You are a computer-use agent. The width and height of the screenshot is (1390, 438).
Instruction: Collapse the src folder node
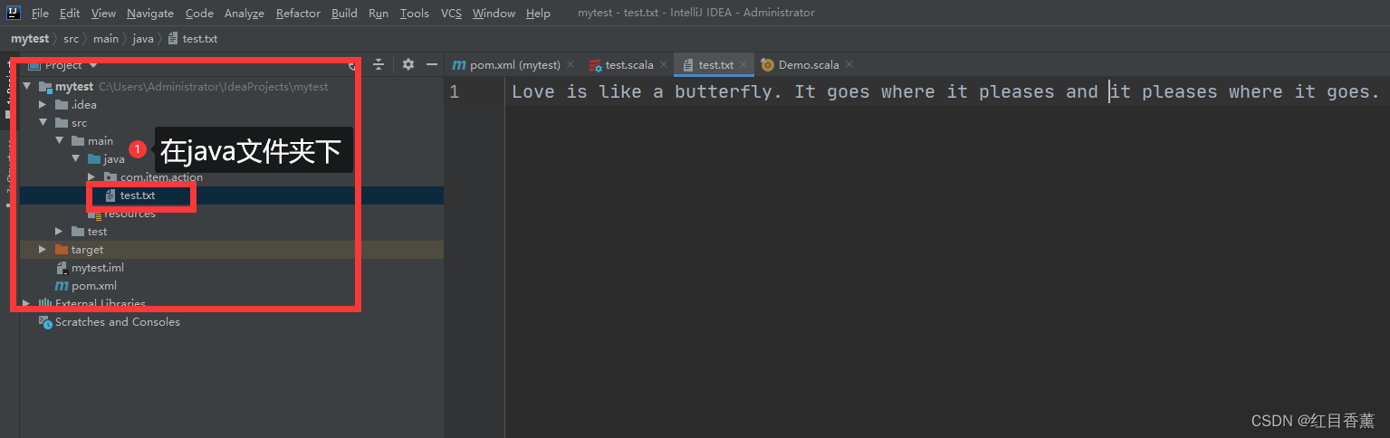tap(43, 123)
